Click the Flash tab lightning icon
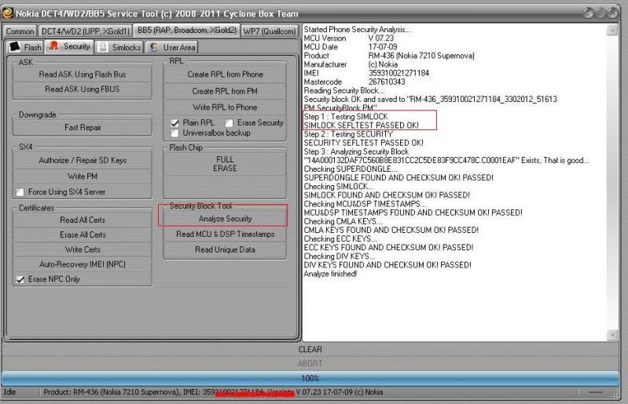This screenshot has width=628, height=404. click(x=15, y=47)
